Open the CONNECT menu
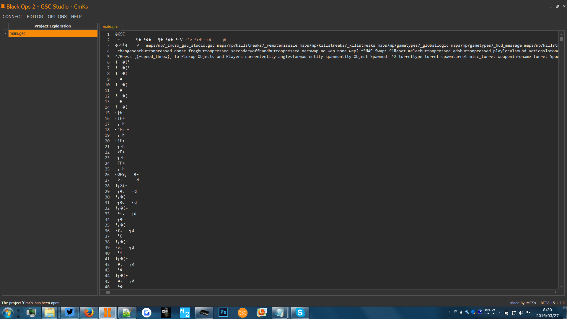Screen dimensions: 567x319 (12, 17)
